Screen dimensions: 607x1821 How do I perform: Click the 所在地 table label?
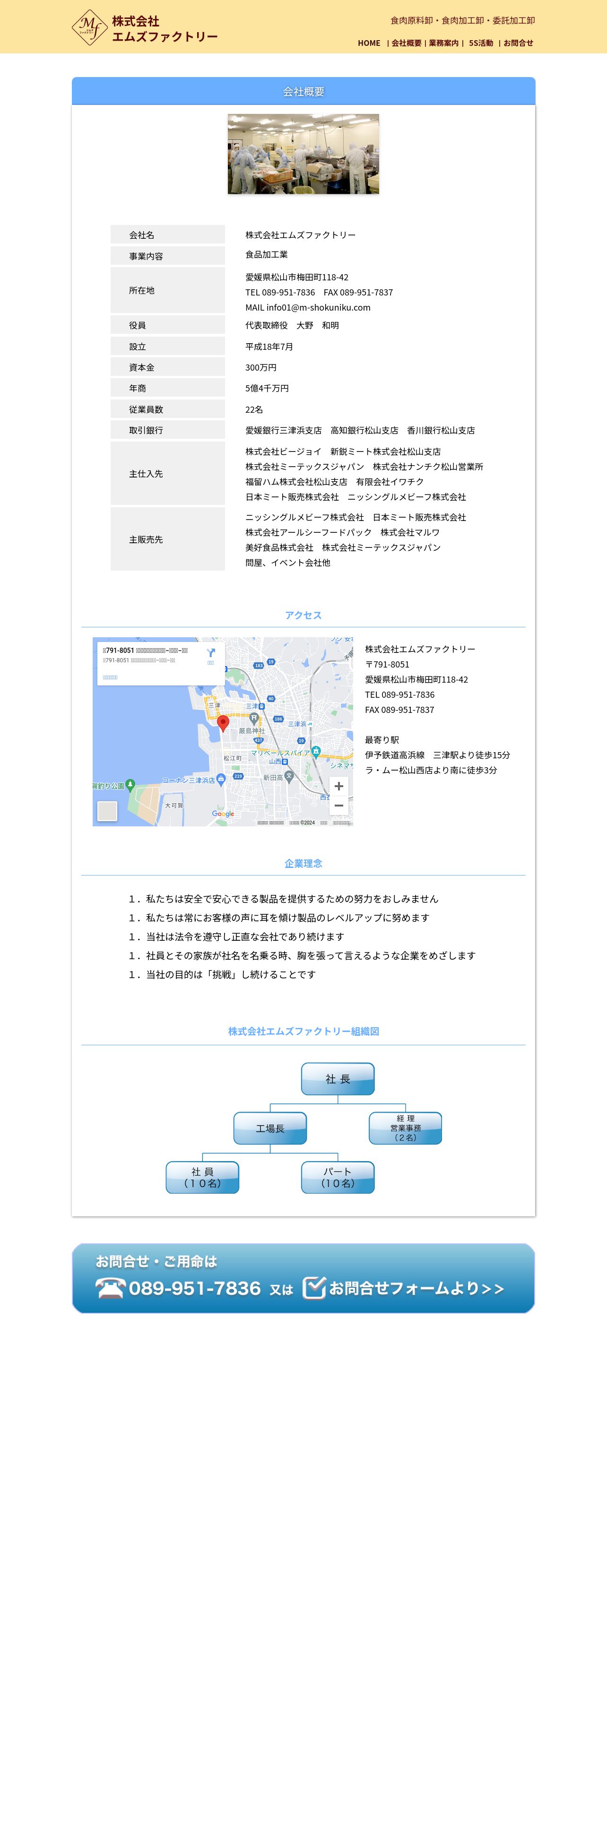point(167,291)
